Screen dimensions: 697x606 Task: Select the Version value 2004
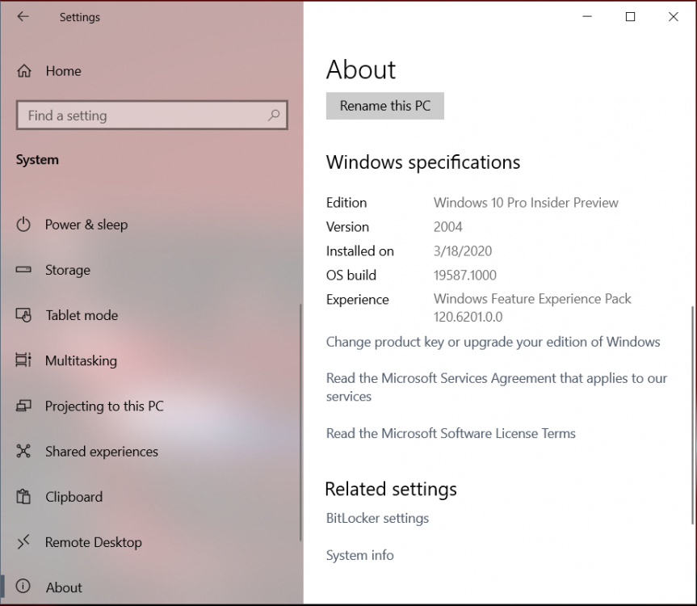click(x=447, y=227)
